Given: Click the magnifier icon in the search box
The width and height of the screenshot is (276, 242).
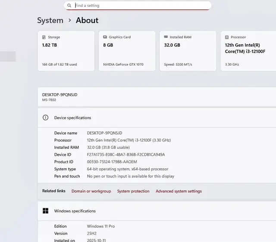Looking at the screenshot, I should [69, 6].
